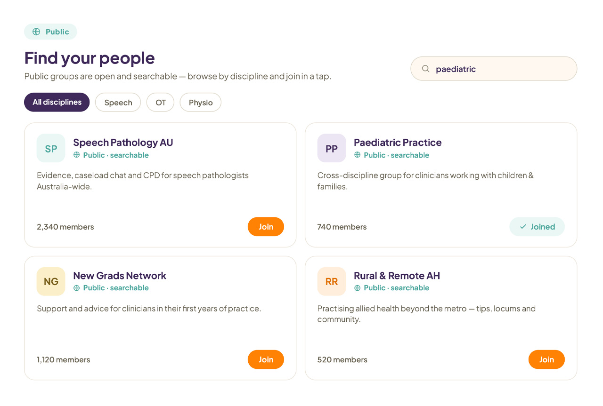Screen dimensions: 603x406
Task: Join the Speech Pathology AU group
Action: pyautogui.click(x=266, y=227)
